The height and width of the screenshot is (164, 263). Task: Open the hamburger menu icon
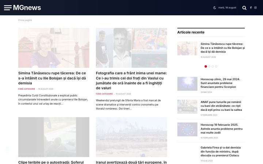8,8
